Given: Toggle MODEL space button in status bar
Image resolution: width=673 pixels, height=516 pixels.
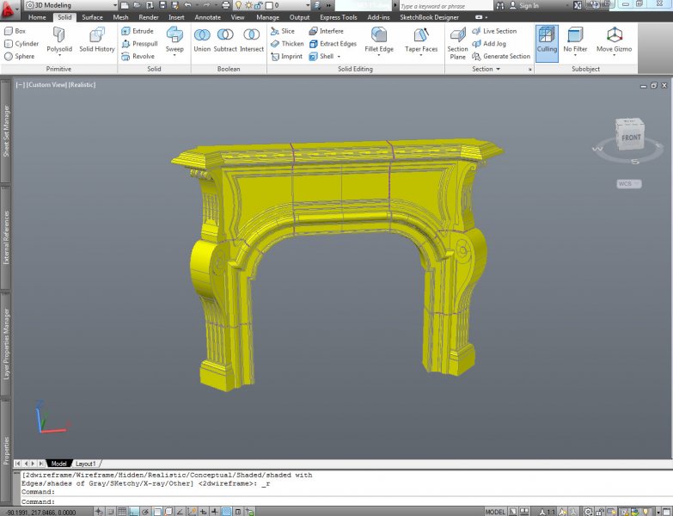Looking at the screenshot, I should point(496,511).
